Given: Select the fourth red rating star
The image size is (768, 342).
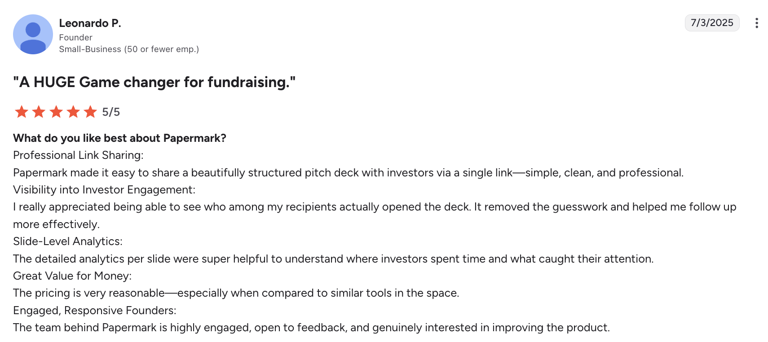Looking at the screenshot, I should (x=74, y=112).
